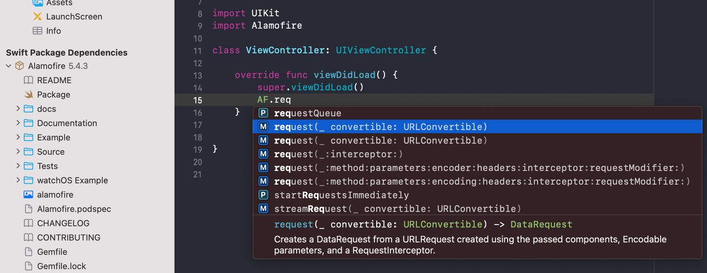Click super.viewDidLoad() on line 14
The height and width of the screenshot is (273, 707).
(x=310, y=87)
